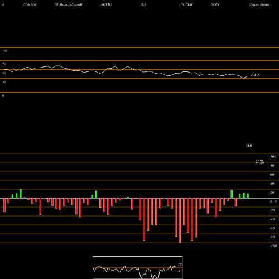Image resolution: width=279 pixels, height=279 pixels.
Task: Click the '70' level label on RSI axis
Action: [x=4, y=64]
